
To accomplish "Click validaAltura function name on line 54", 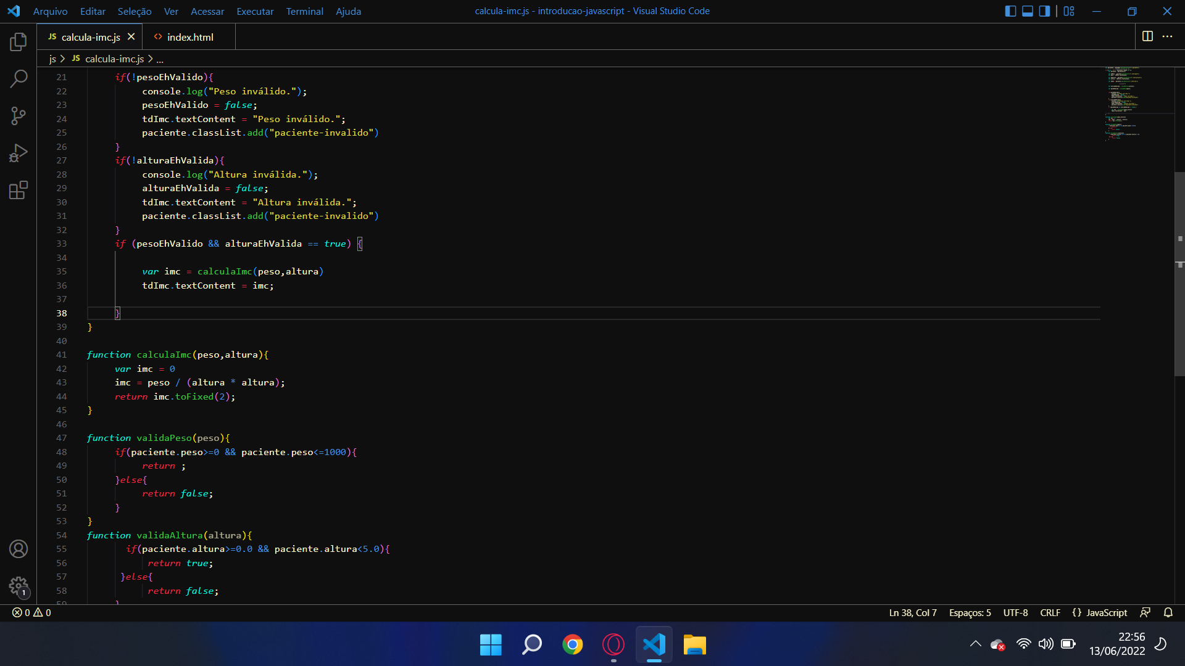I will 170,535.
